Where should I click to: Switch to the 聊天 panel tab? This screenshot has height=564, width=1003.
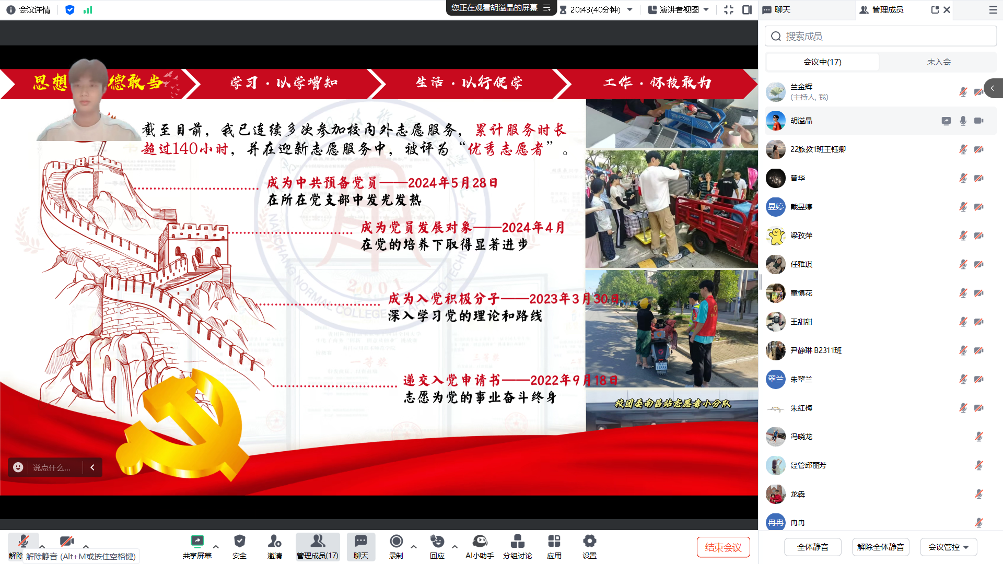tap(782, 9)
